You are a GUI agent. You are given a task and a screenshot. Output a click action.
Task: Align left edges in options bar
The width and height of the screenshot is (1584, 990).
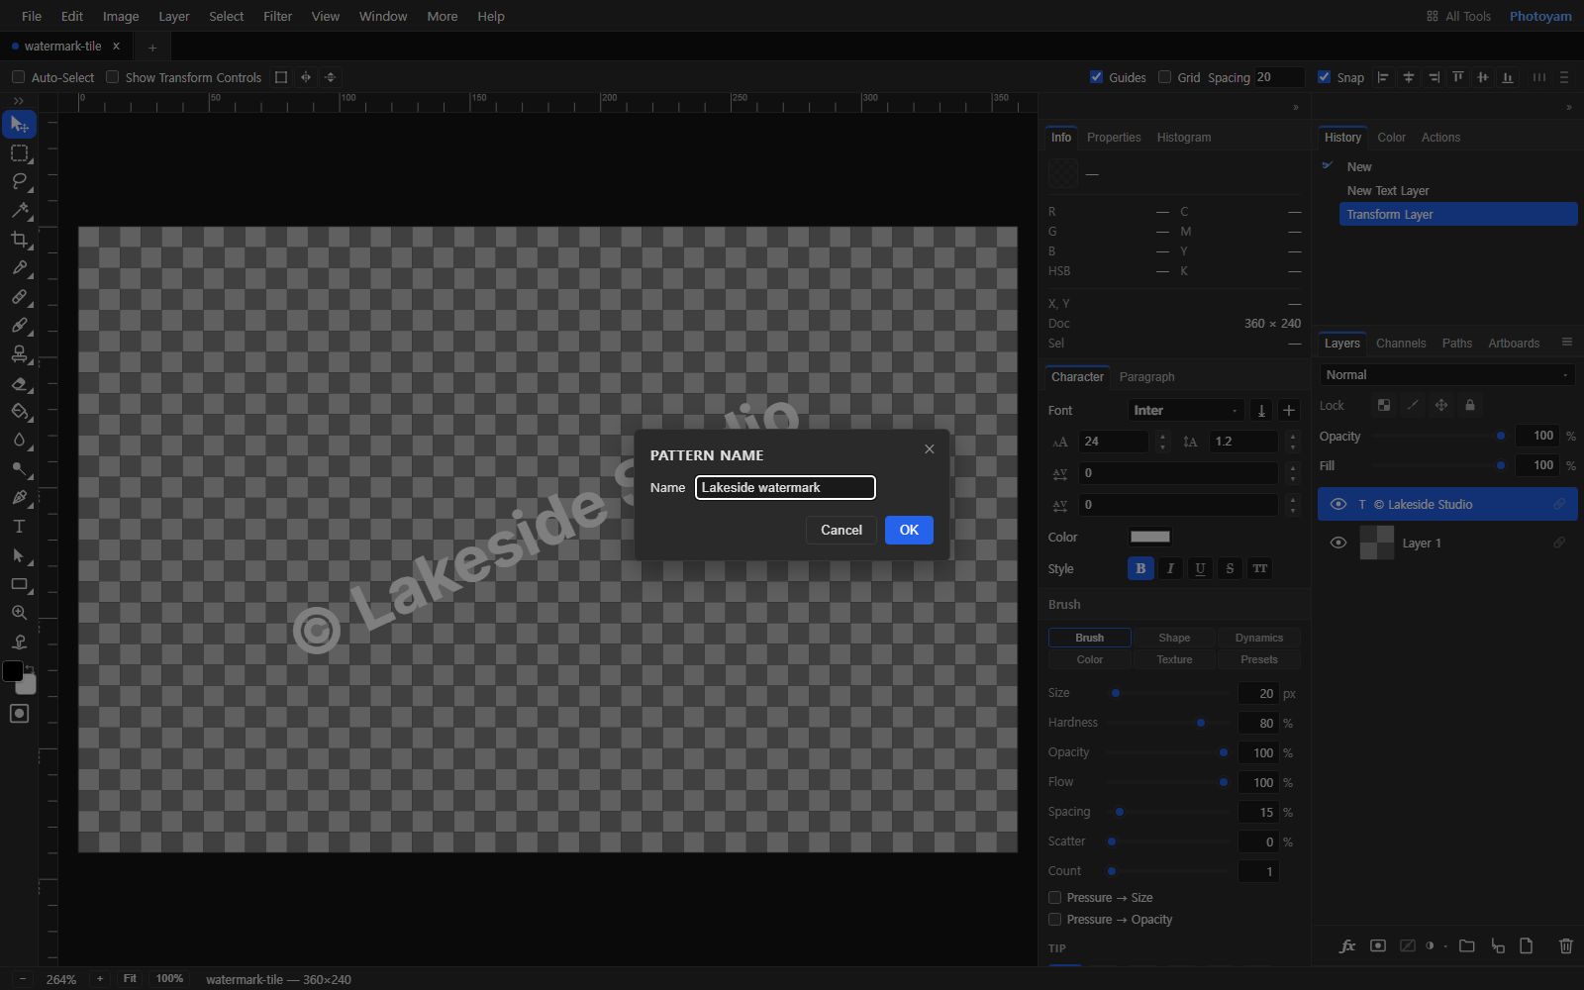[1383, 77]
